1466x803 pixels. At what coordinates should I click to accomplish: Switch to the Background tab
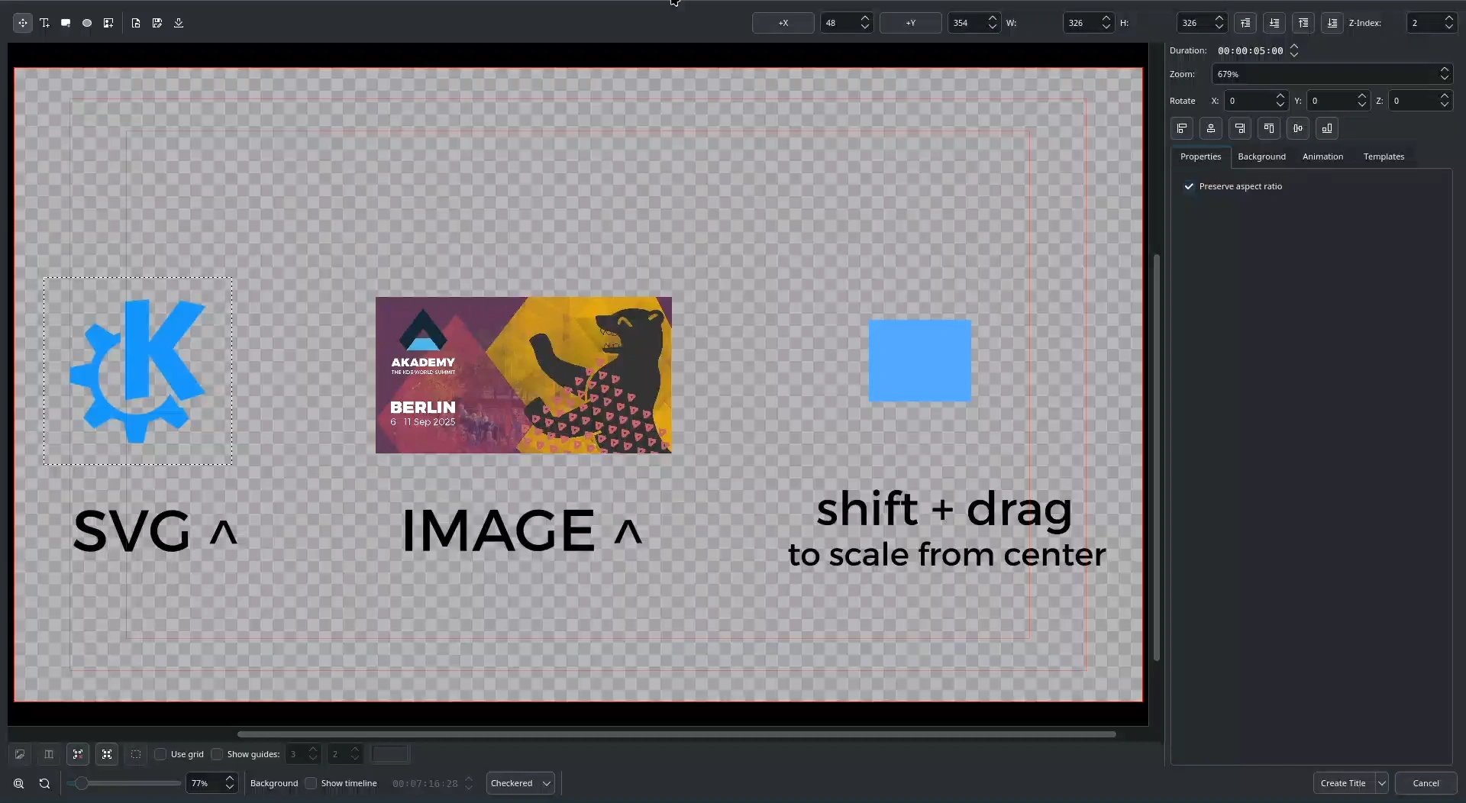1261,156
